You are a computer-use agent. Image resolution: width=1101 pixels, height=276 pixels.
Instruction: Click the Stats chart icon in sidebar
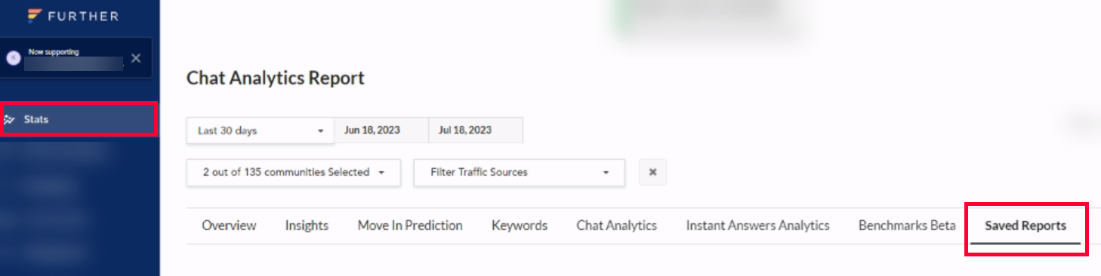pos(9,119)
